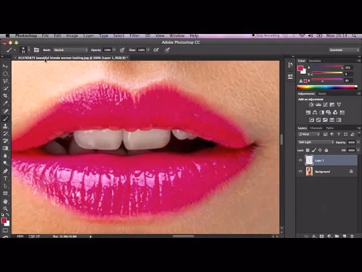Click the R value input field
This screenshot has width=362, height=272.
(348, 67)
